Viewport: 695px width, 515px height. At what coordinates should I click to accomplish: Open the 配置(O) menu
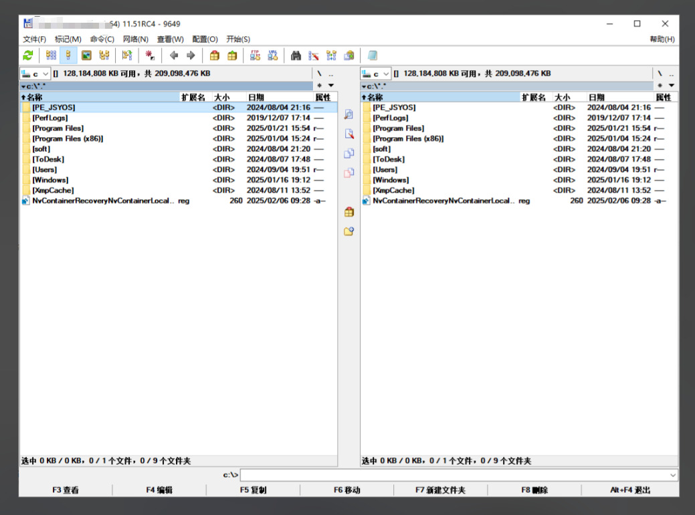pyautogui.click(x=205, y=39)
